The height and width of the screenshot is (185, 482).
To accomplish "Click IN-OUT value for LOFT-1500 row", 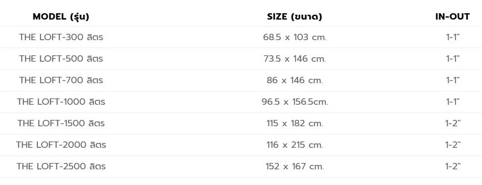I will pos(453,123).
